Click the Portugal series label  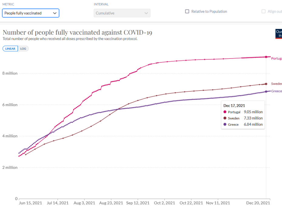coord(276,58)
